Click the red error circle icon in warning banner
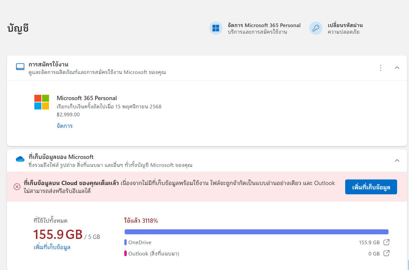The image size is (409, 270). click(x=17, y=187)
